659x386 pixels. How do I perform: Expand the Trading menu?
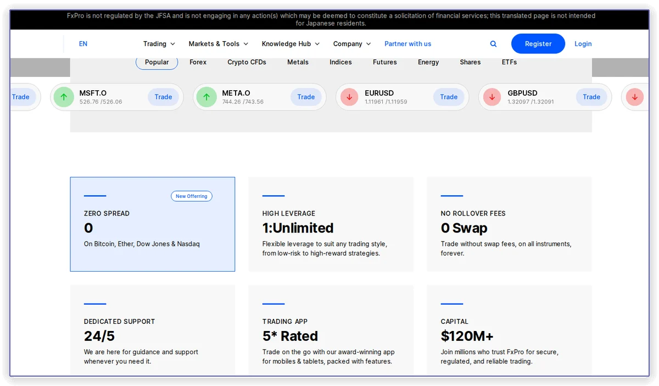pyautogui.click(x=159, y=44)
